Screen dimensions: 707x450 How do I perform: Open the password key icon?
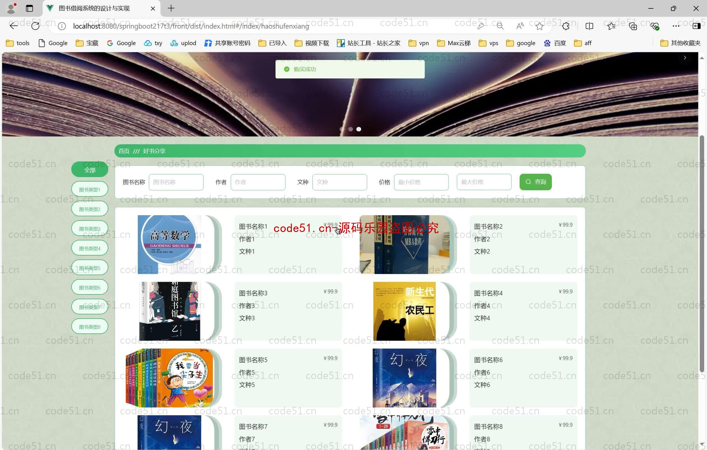tap(481, 26)
